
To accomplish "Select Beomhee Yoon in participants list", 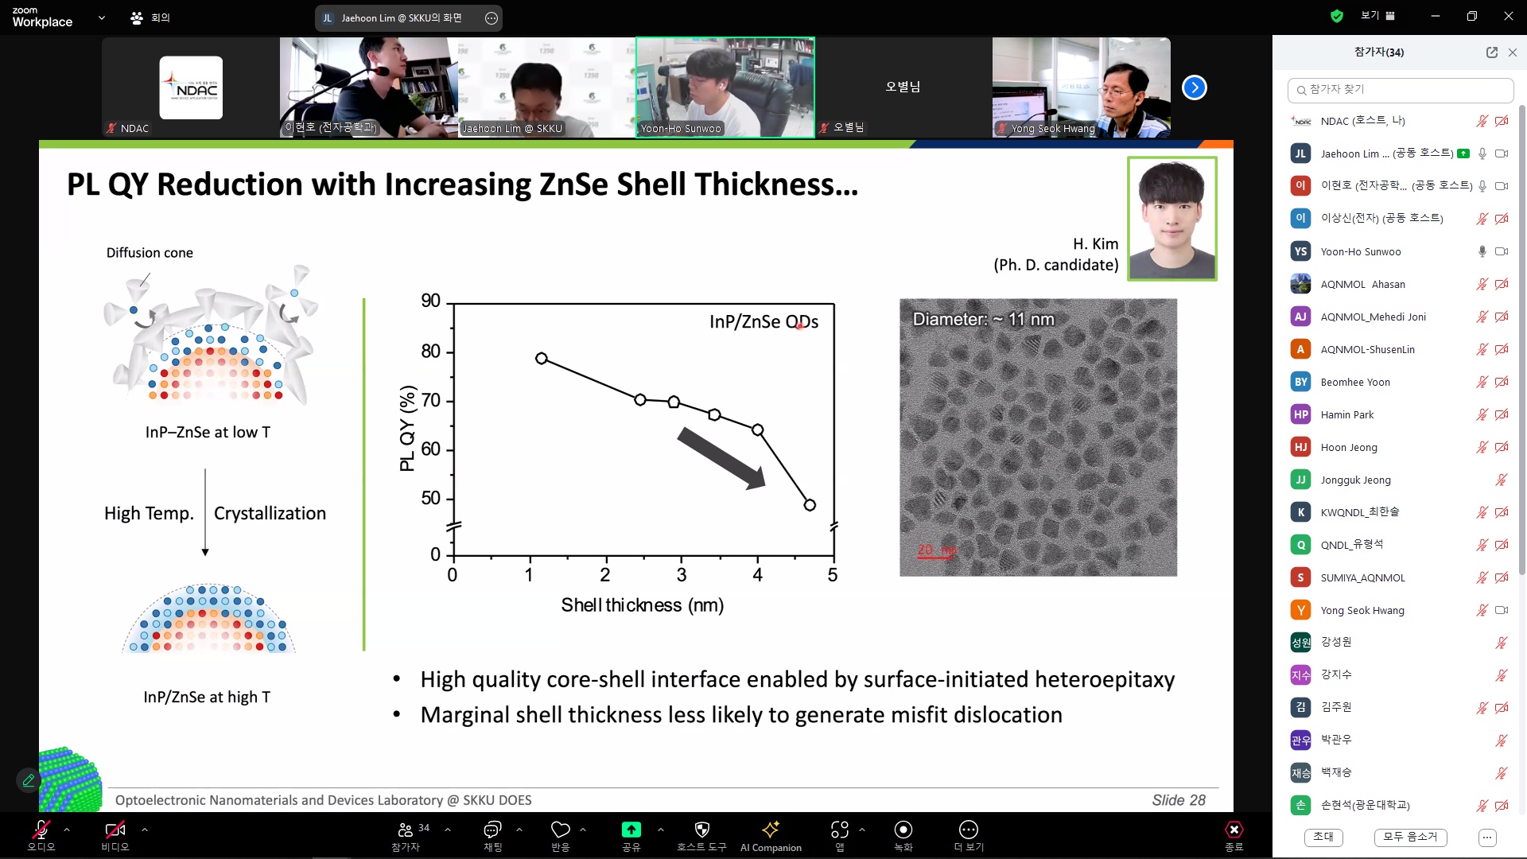I will click(x=1400, y=382).
